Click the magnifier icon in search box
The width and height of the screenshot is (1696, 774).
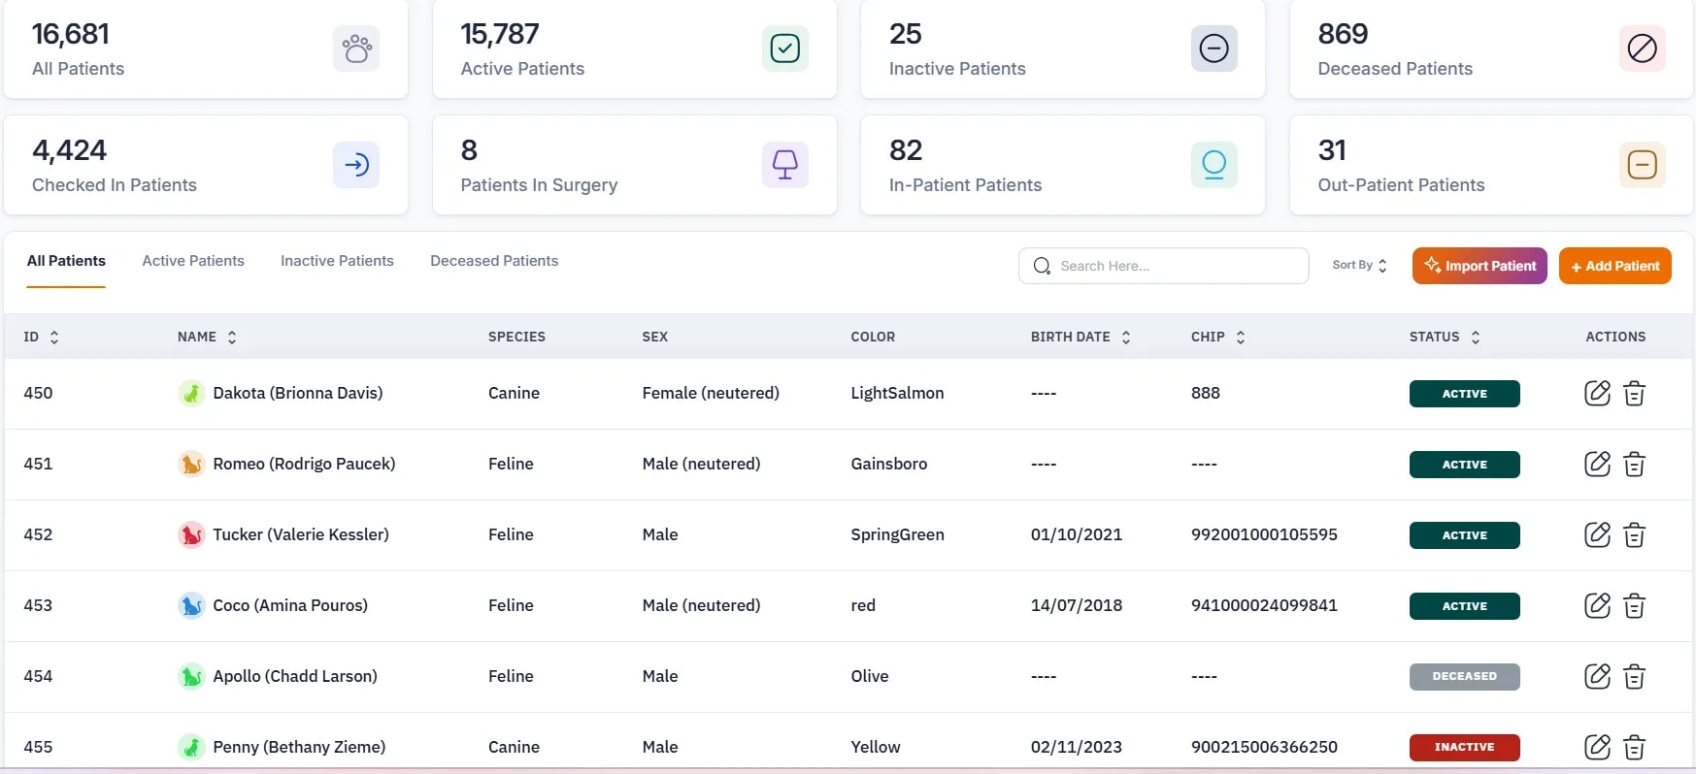(x=1042, y=266)
